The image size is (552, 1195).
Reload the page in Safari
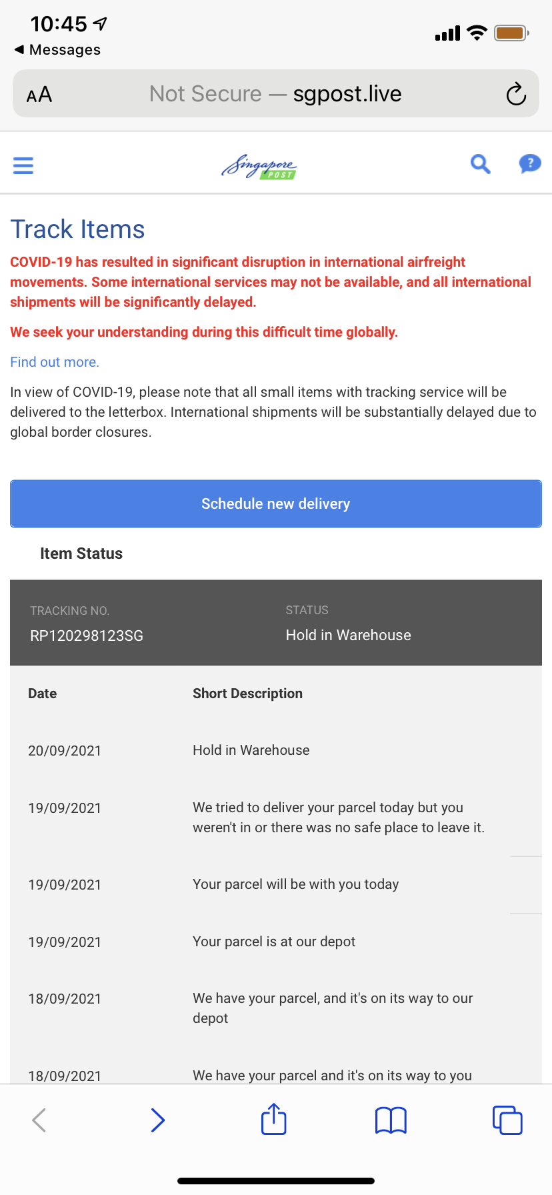coord(515,94)
